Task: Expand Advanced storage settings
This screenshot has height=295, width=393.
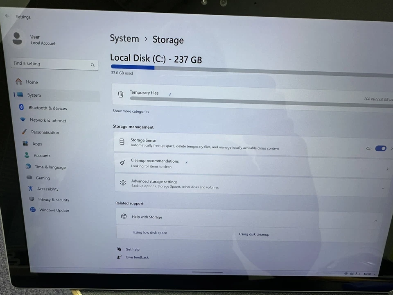Action: (383, 188)
